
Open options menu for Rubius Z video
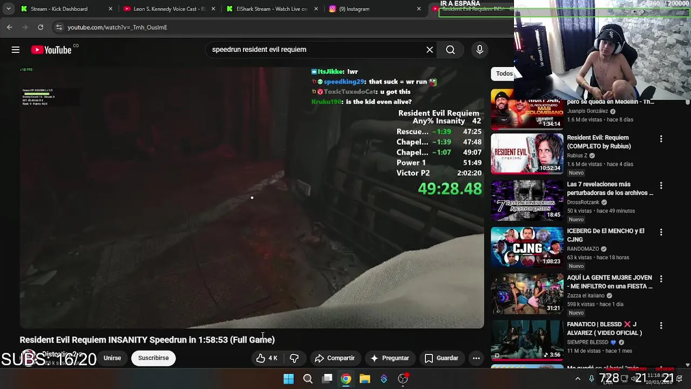(x=661, y=139)
